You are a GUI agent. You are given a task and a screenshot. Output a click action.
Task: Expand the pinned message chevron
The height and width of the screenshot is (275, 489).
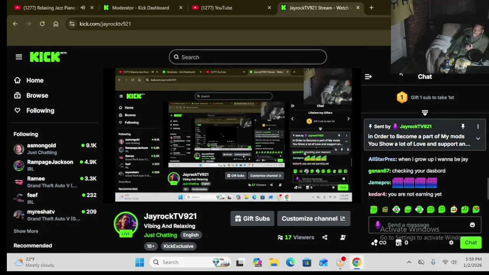click(x=478, y=138)
